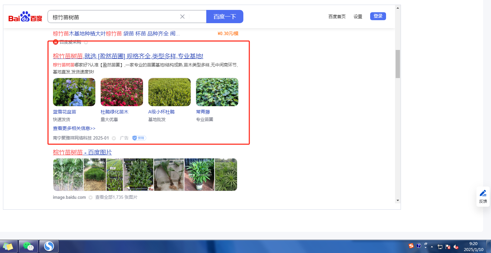Open the Action Center flag icon
The width and height of the screenshot is (491, 253).
pyautogui.click(x=448, y=247)
